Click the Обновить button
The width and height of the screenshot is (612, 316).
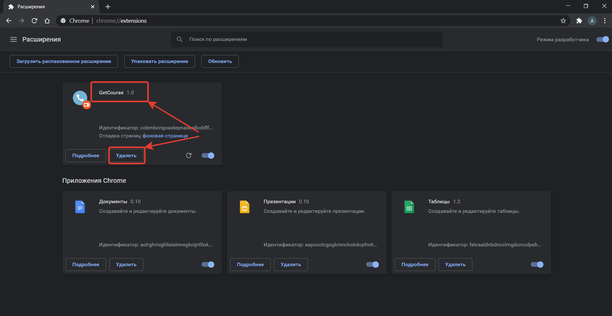[220, 61]
